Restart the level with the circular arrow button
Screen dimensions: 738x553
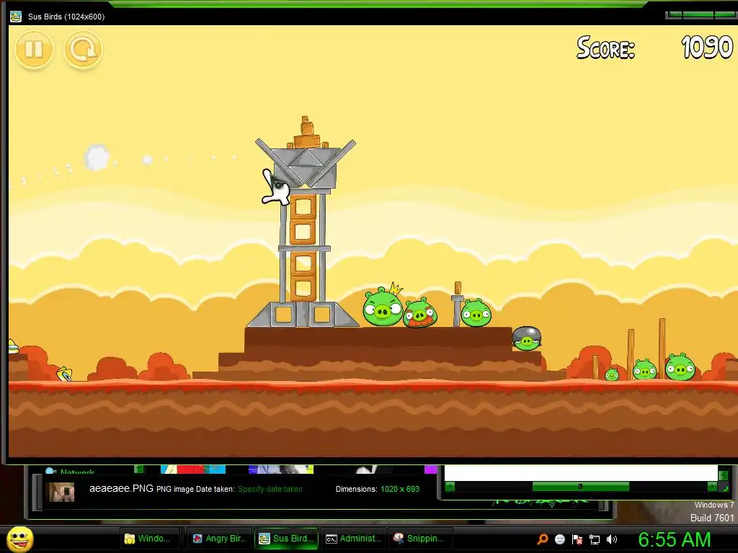pos(83,49)
